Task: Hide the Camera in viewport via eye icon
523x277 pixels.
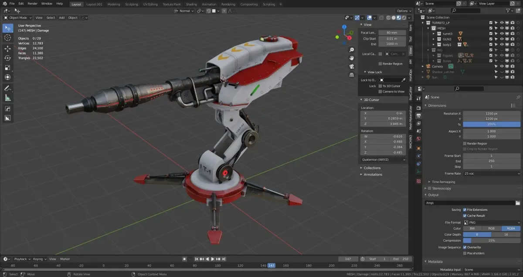Action: coord(502,66)
